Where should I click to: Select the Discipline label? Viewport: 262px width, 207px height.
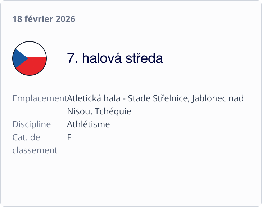tap(31, 124)
